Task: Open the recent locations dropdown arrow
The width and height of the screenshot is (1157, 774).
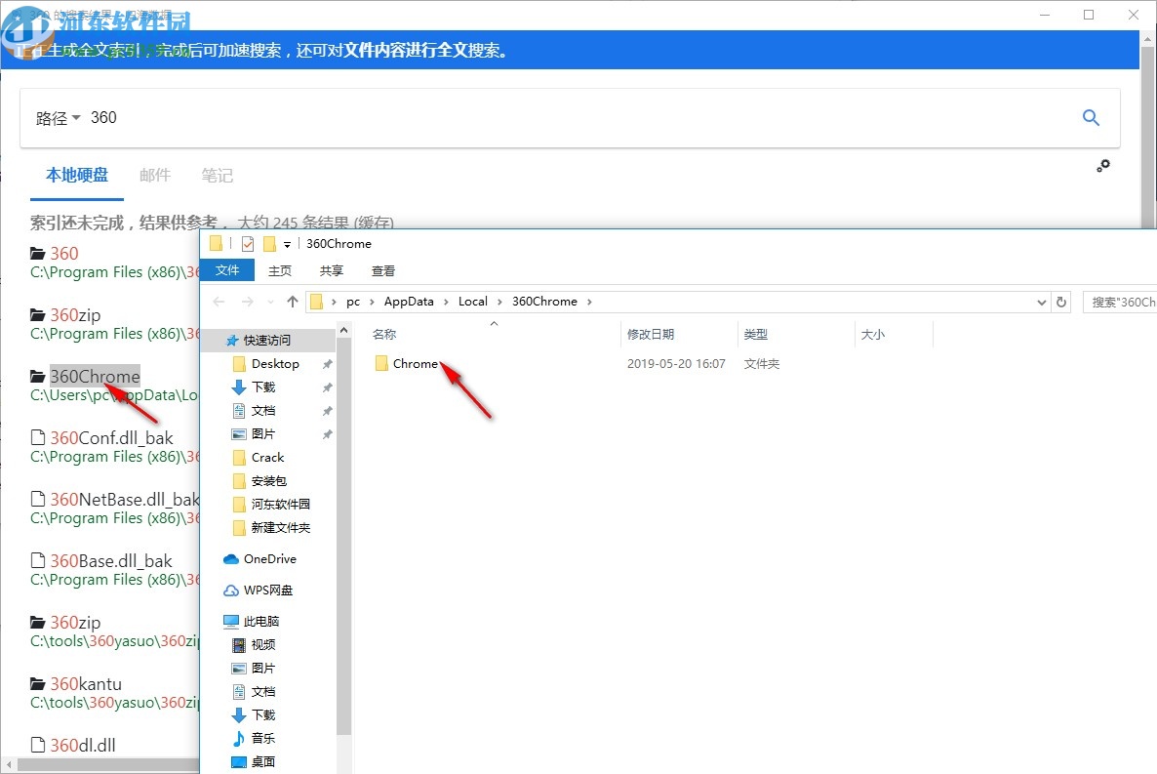Action: click(270, 302)
